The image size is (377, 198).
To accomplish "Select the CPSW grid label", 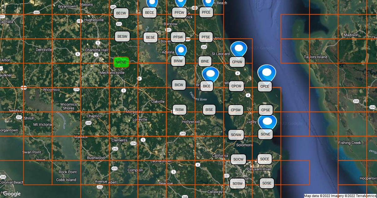I will pyautogui.click(x=236, y=110).
